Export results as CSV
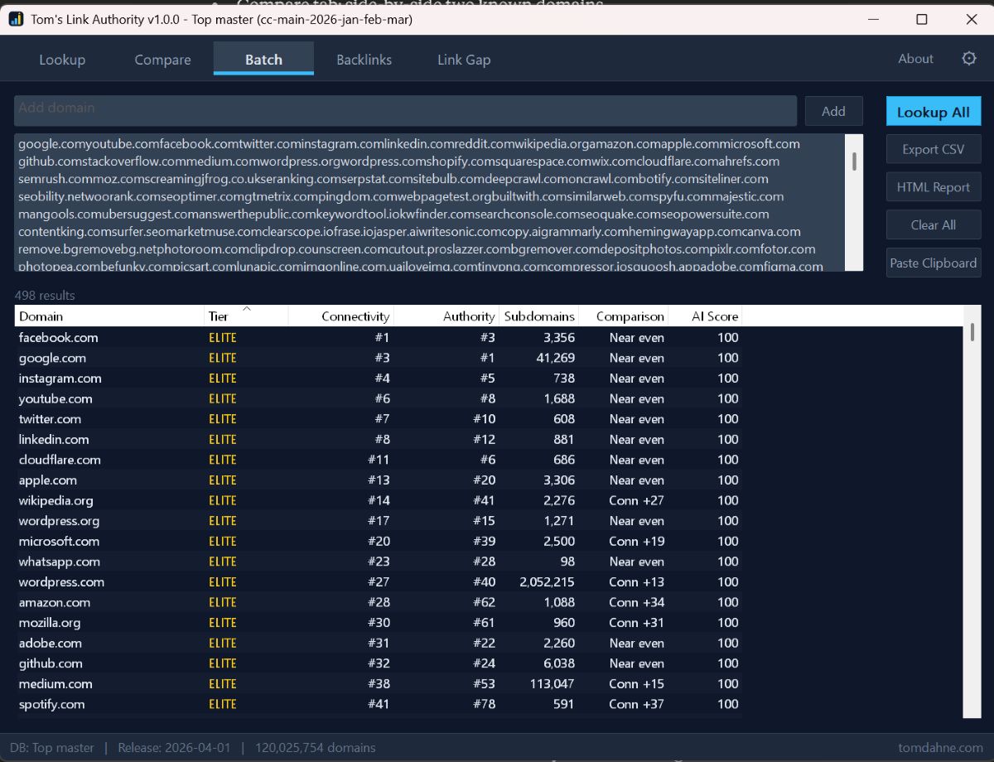Image resolution: width=994 pixels, height=762 pixels. (x=933, y=148)
